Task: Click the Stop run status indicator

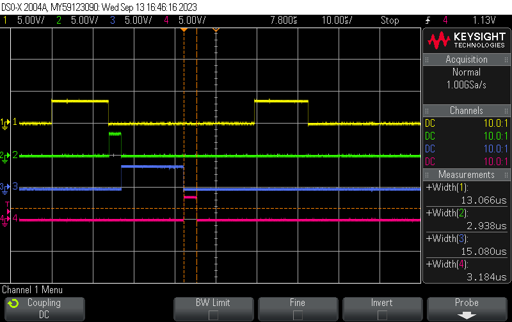Action: pyautogui.click(x=390, y=20)
